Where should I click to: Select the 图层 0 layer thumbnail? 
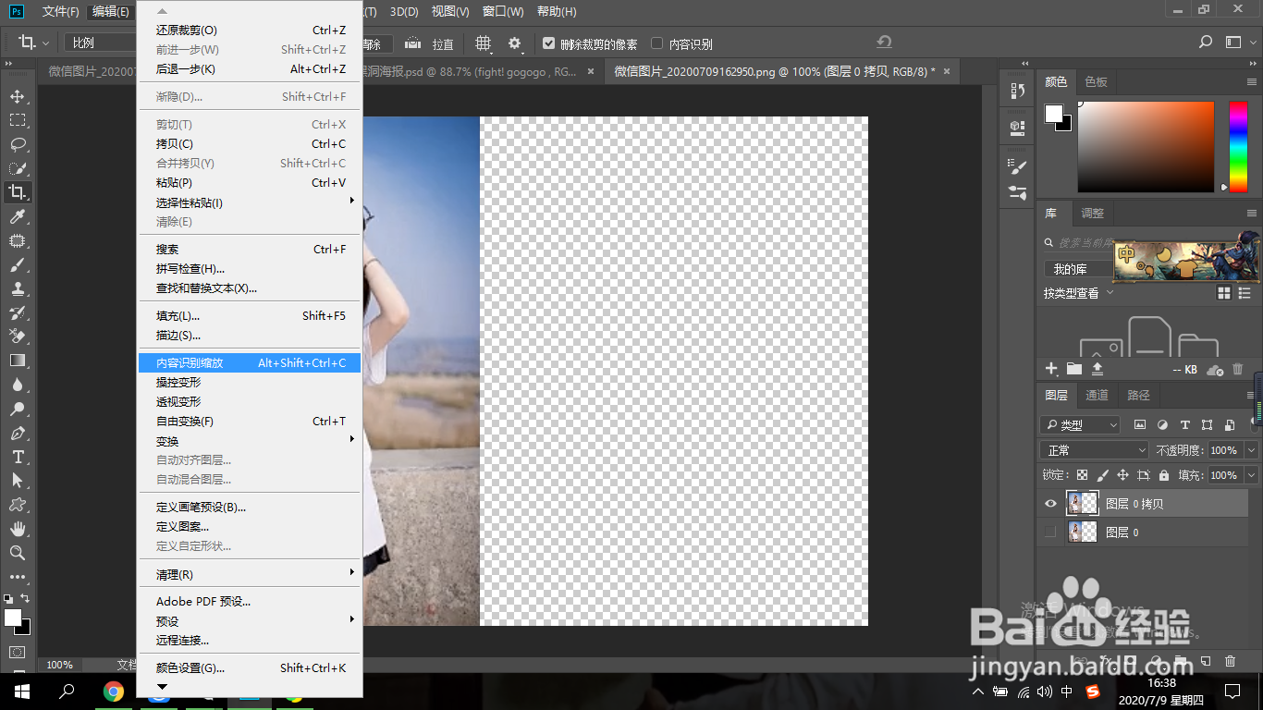click(1082, 532)
